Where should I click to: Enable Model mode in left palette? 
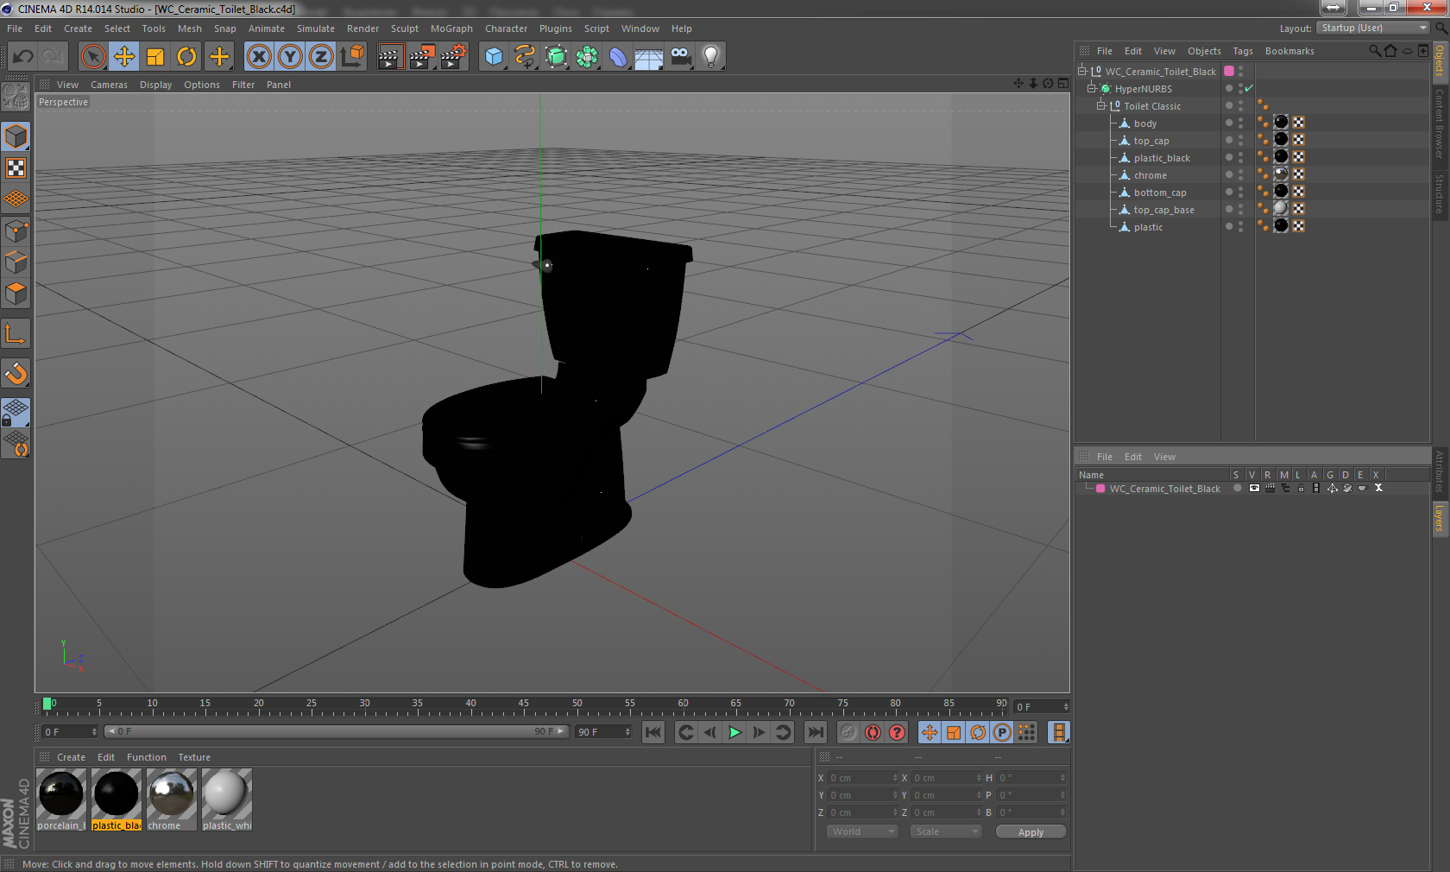(x=16, y=136)
